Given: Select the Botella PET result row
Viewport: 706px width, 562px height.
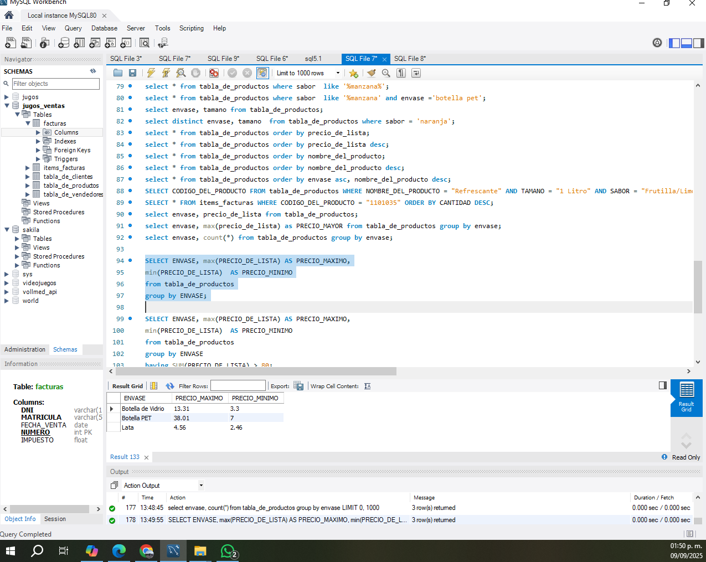Looking at the screenshot, I should [195, 418].
